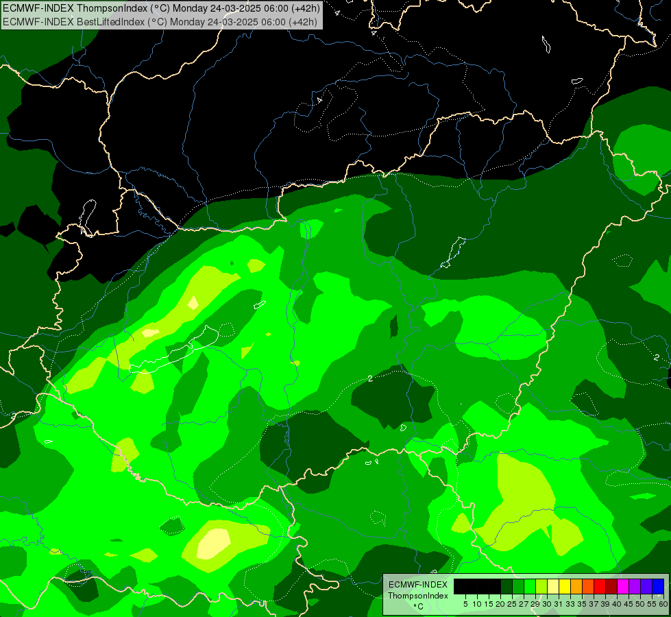The width and height of the screenshot is (671, 617).
Task: Click the largest pale yellow maximum on the map
Action: (x=214, y=544)
